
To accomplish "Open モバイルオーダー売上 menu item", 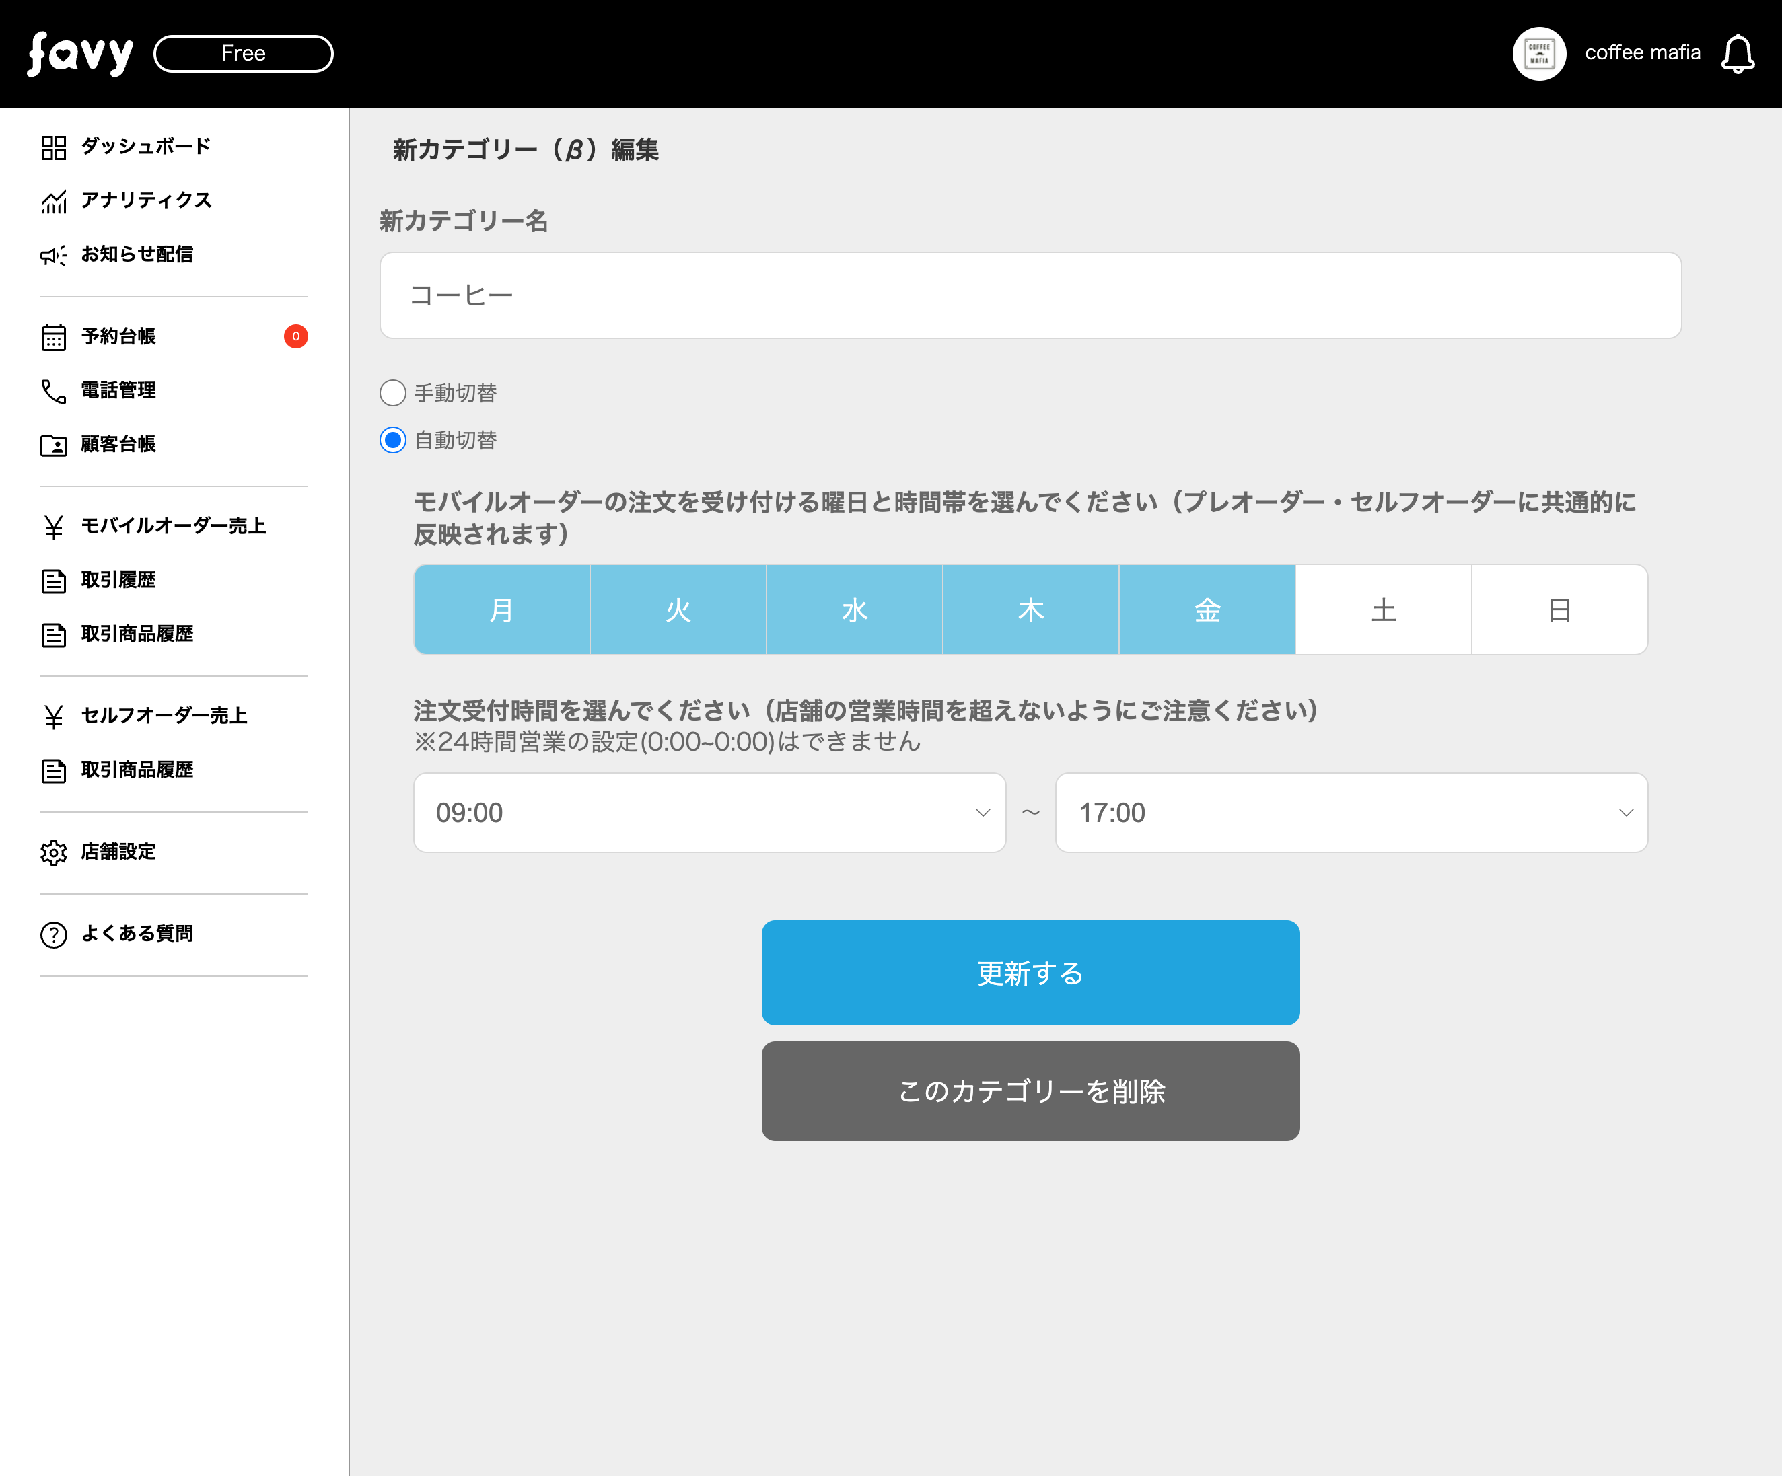I will pos(173,526).
